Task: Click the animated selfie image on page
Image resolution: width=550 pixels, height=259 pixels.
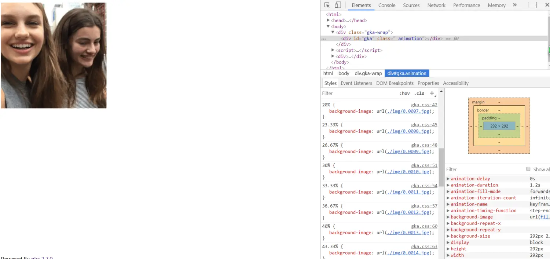Action: [54, 55]
